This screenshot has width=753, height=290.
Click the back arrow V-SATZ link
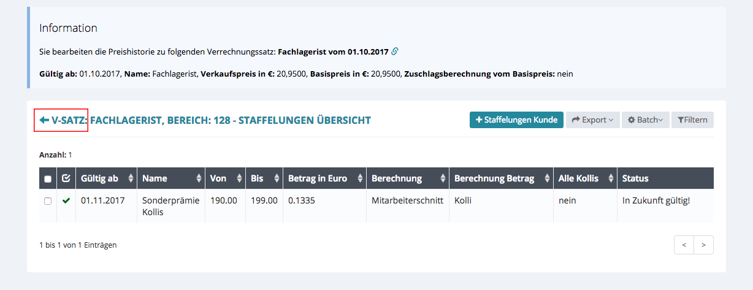tap(61, 120)
